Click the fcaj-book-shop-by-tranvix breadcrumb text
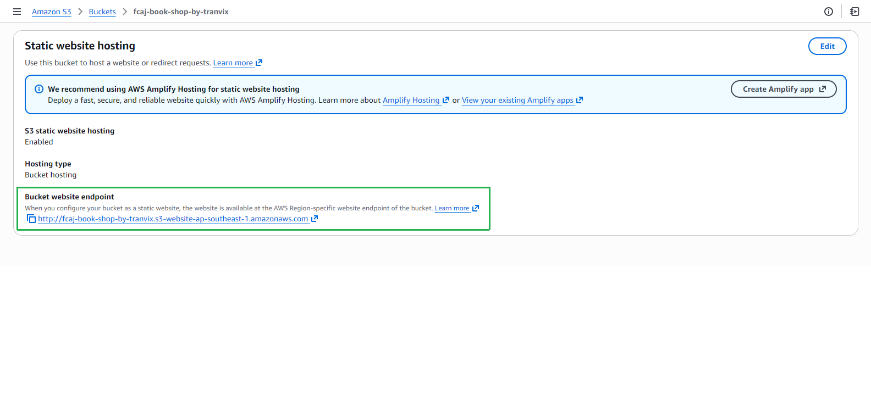The image size is (871, 396). (181, 12)
